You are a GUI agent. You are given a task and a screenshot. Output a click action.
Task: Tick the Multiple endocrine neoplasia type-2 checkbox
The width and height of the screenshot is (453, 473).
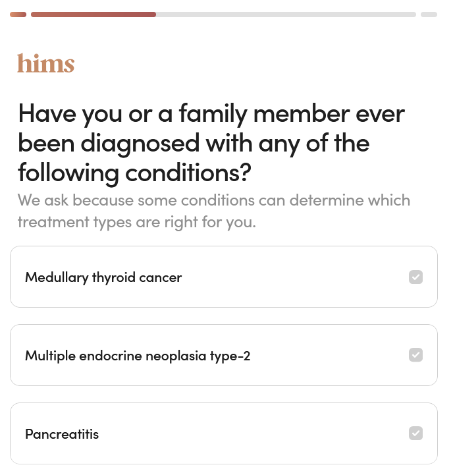[415, 355]
